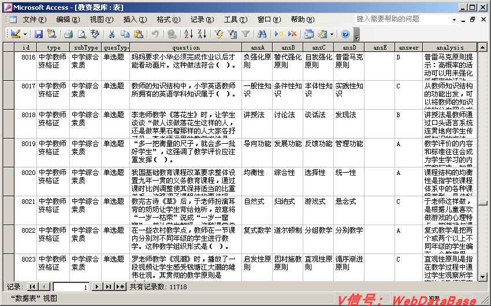491x306 pixels.
Task: Run the Spelling check icon
Action: coord(95,34)
